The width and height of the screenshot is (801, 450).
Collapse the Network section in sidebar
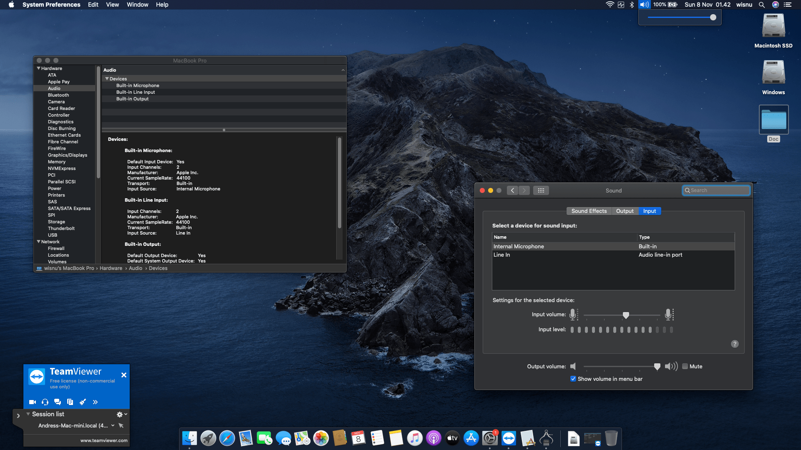click(38, 242)
